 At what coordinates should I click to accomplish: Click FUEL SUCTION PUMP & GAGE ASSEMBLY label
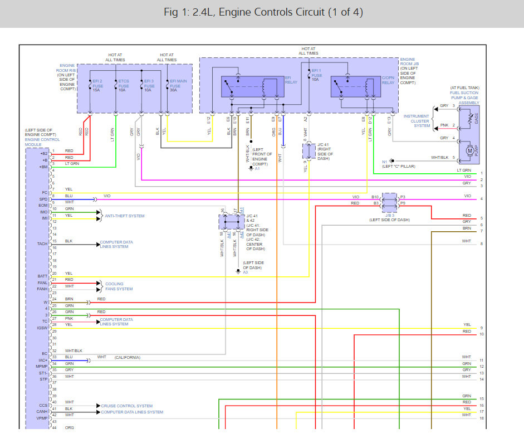[464, 98]
